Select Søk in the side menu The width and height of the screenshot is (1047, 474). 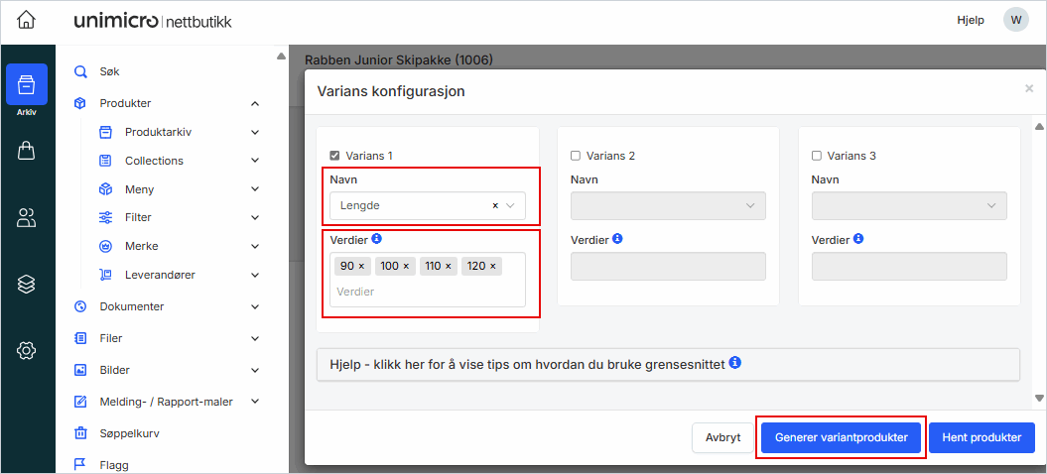tap(110, 71)
